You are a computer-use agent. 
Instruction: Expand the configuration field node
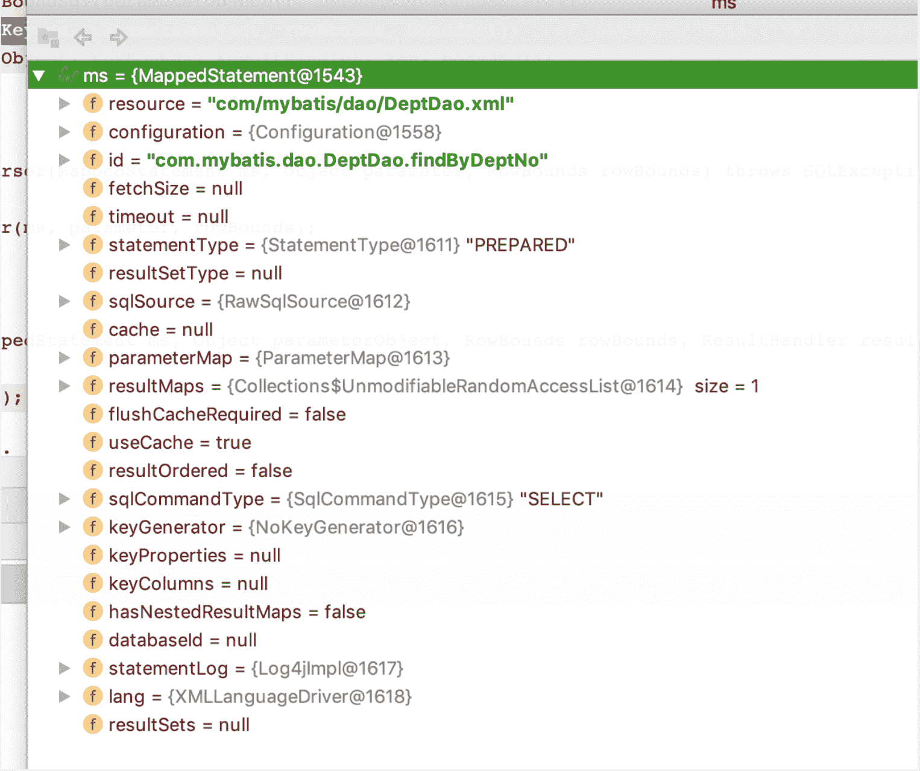(64, 132)
